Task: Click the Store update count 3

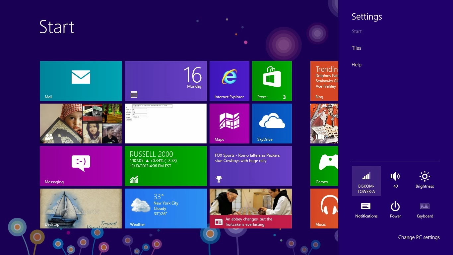Action: [x=285, y=97]
